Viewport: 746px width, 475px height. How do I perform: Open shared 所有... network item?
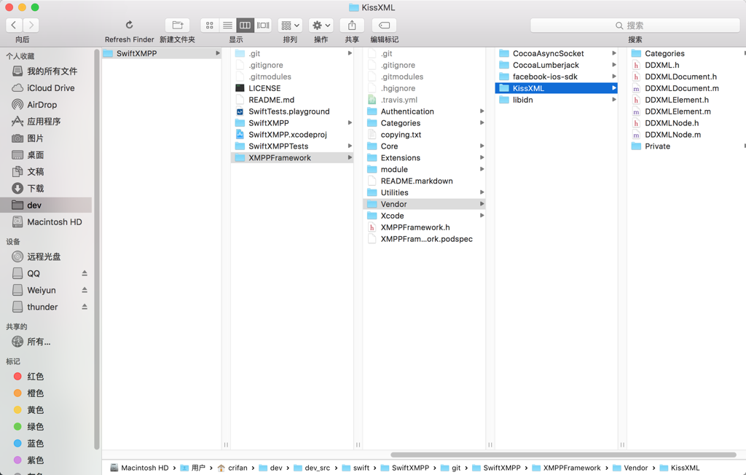[46, 342]
